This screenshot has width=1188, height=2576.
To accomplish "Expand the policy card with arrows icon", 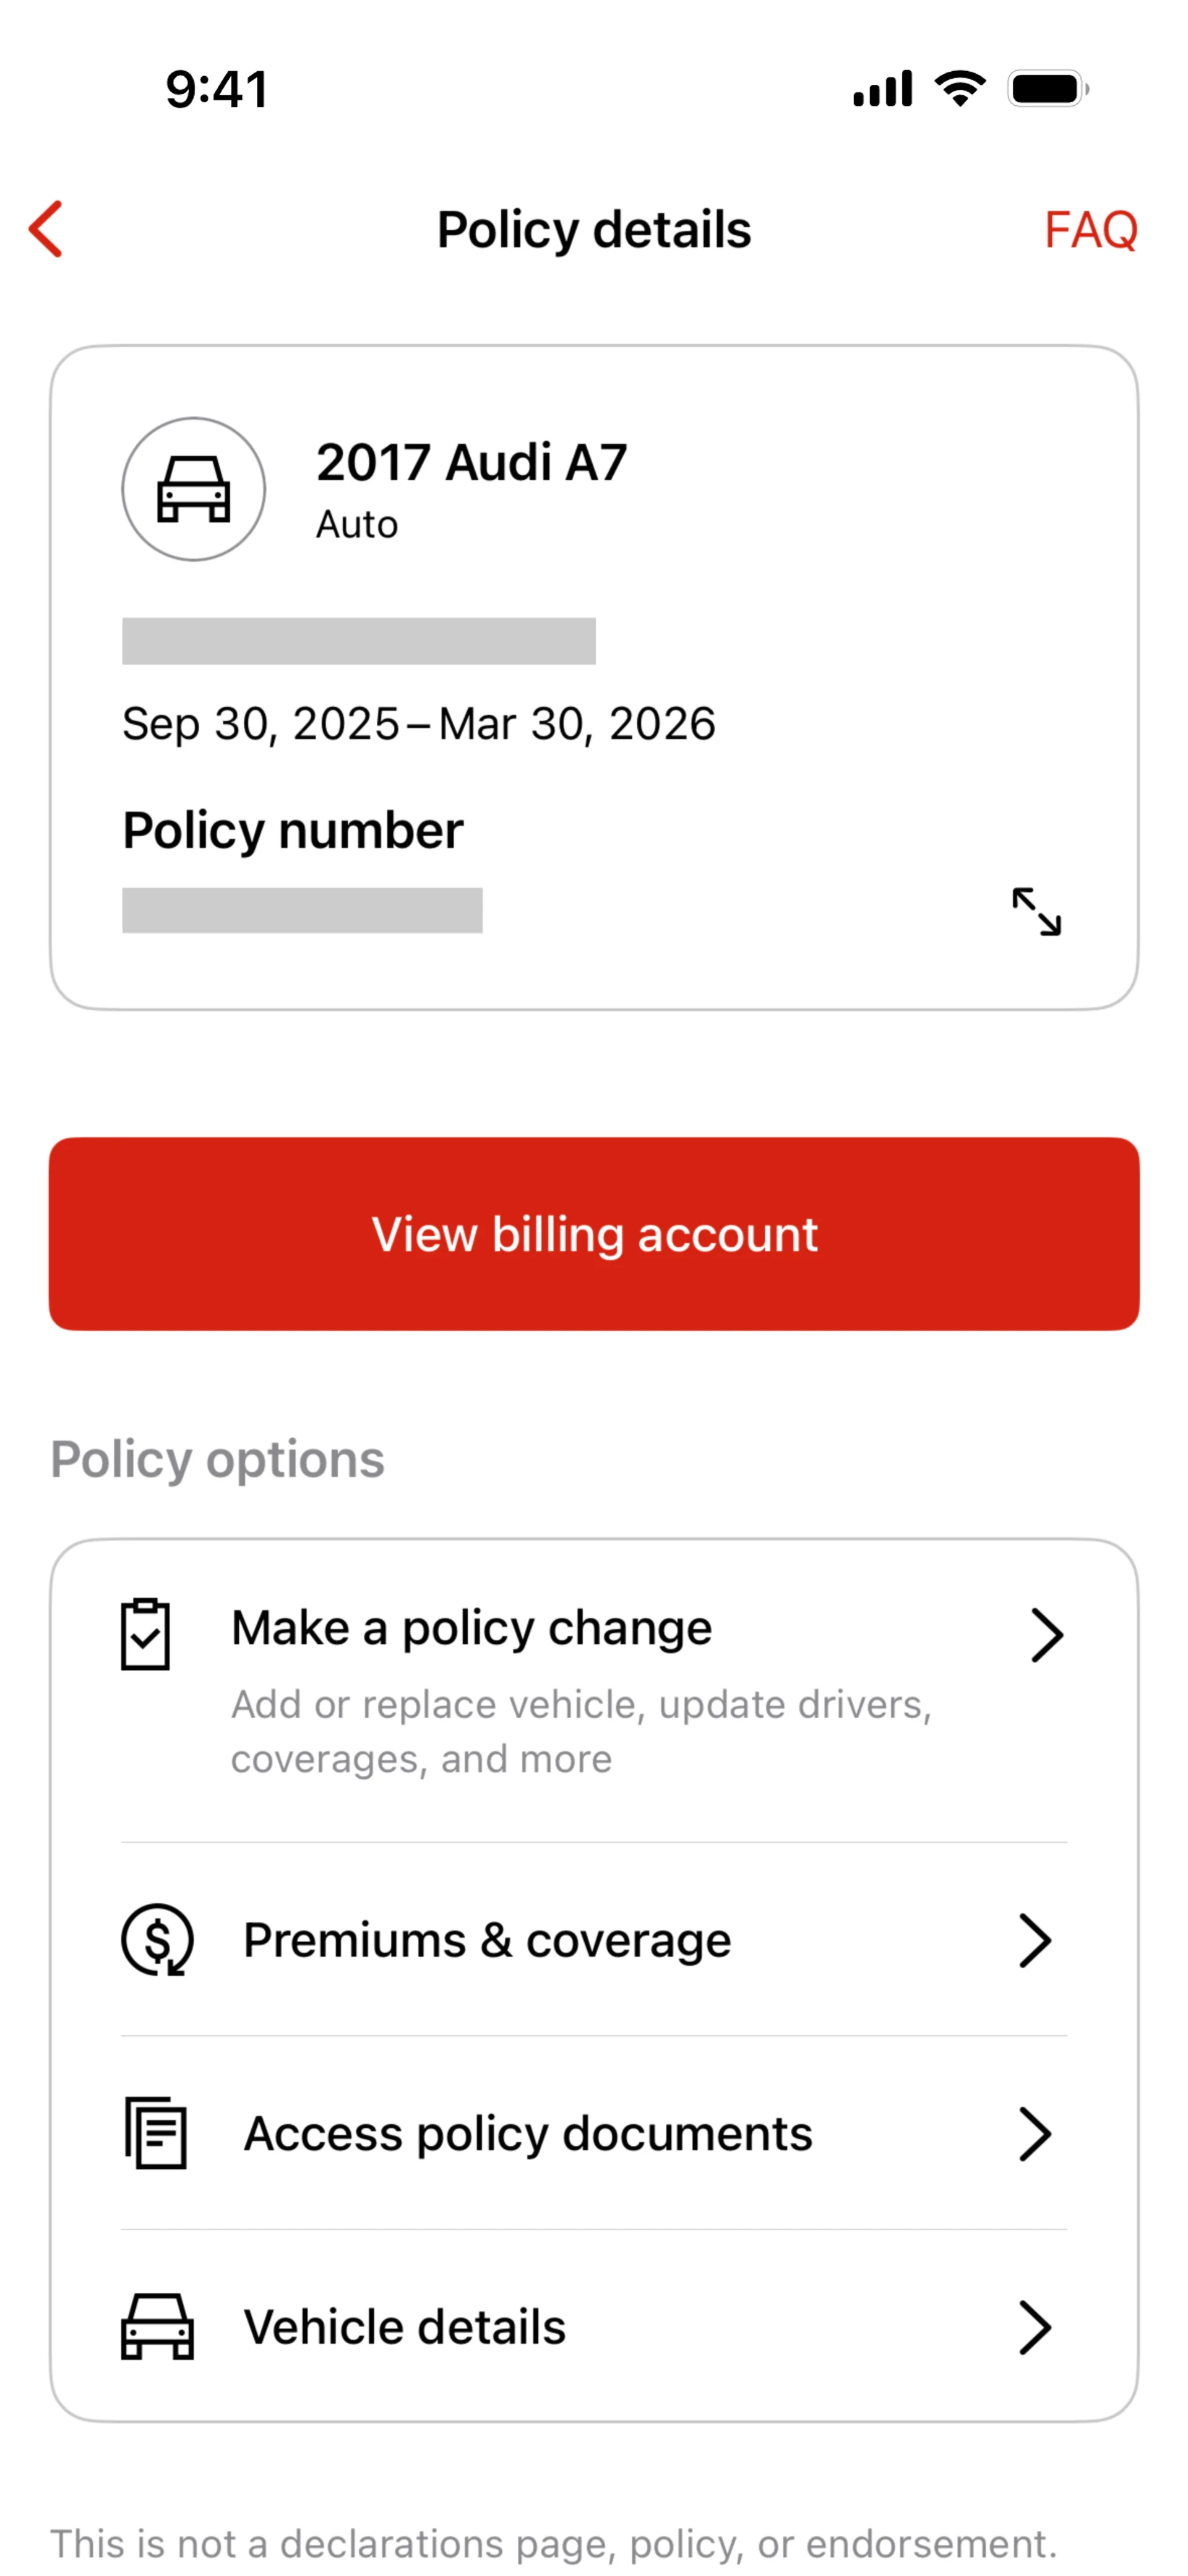I will (1036, 912).
